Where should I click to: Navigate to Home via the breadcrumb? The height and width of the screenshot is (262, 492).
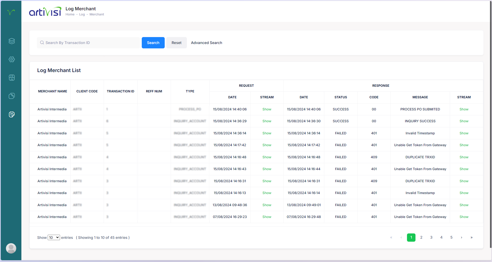click(x=70, y=14)
